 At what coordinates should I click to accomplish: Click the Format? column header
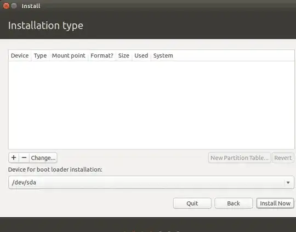point(102,55)
